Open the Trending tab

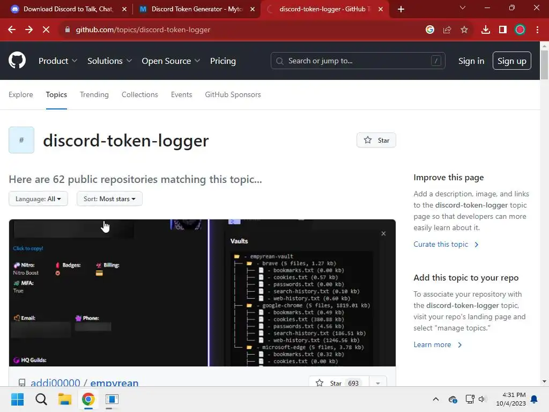(94, 94)
